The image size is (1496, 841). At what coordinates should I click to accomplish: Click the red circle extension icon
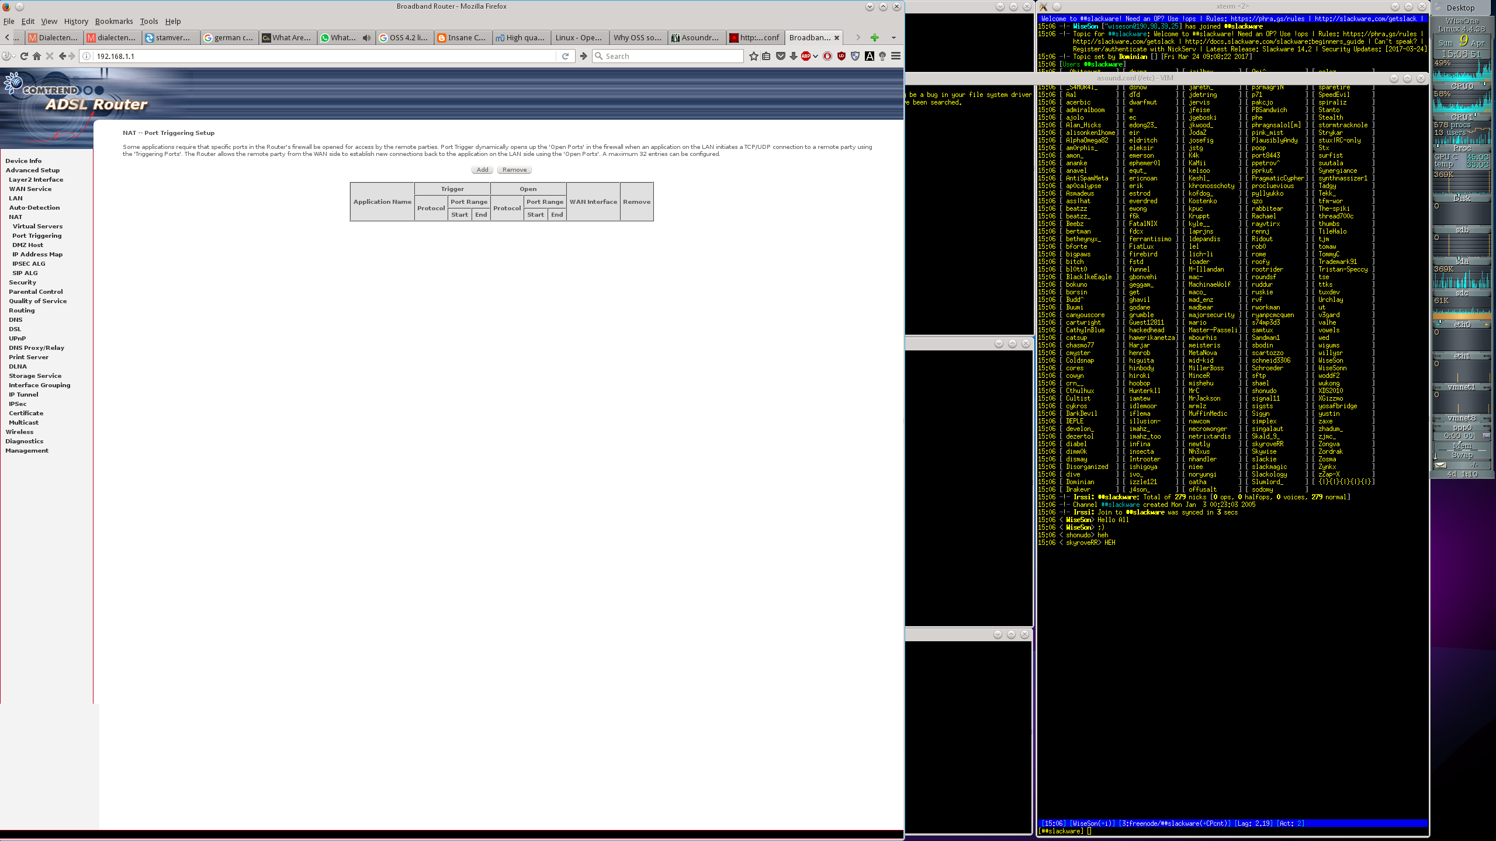pyautogui.click(x=827, y=56)
